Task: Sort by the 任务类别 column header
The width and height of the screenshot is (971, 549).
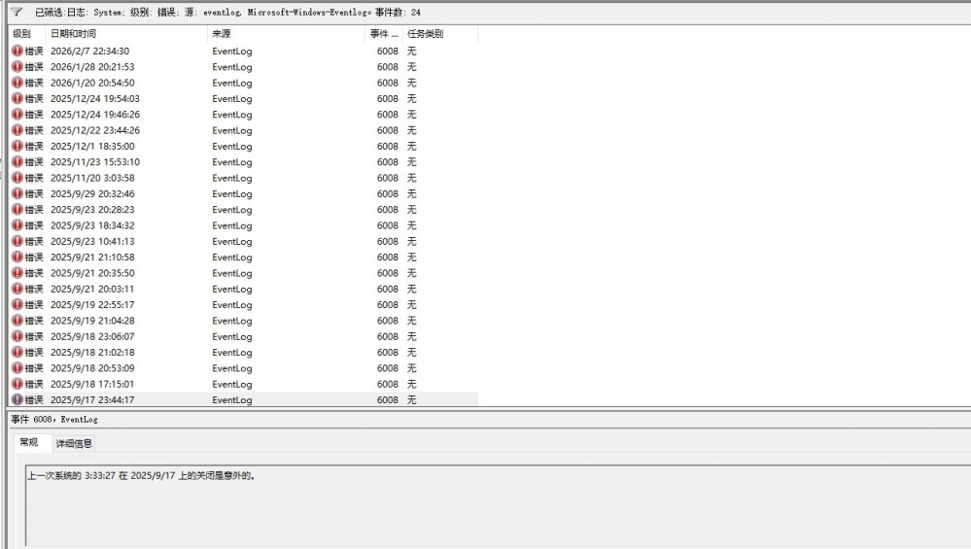Action: click(425, 34)
